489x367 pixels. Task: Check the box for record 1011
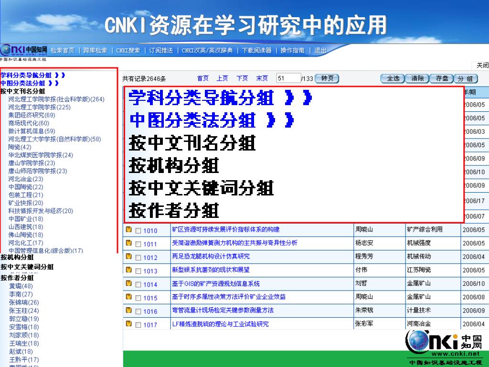point(138,244)
